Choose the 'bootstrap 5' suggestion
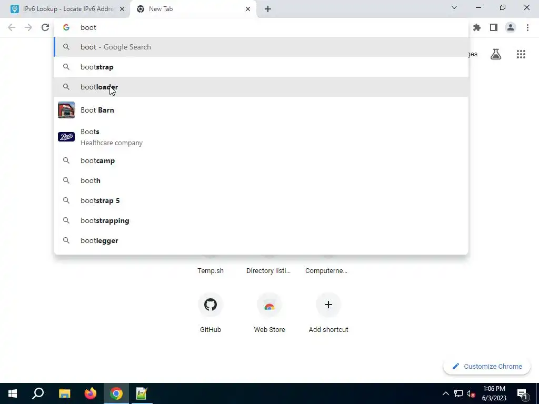 (261, 200)
